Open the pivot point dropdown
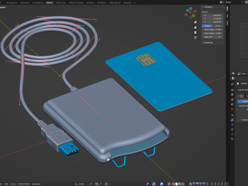The width and height of the screenshot is (248, 186). point(91,184)
